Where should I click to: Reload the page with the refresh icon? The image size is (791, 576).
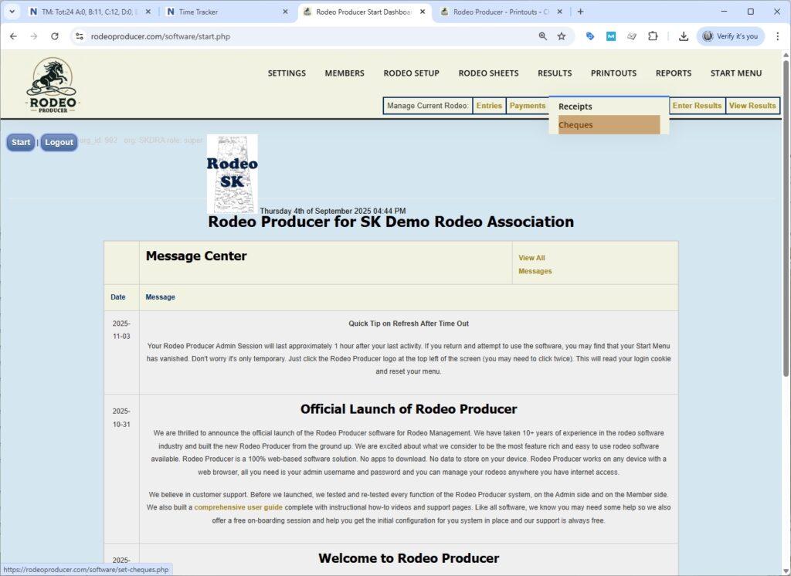point(55,36)
